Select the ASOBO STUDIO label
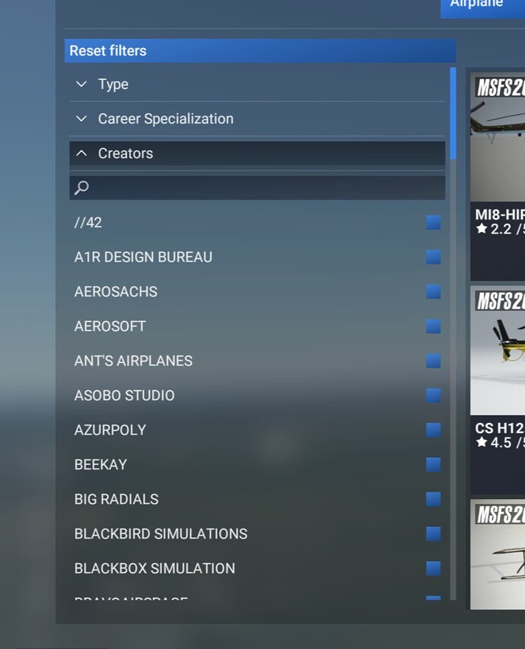The width and height of the screenshot is (525, 649). tap(124, 396)
